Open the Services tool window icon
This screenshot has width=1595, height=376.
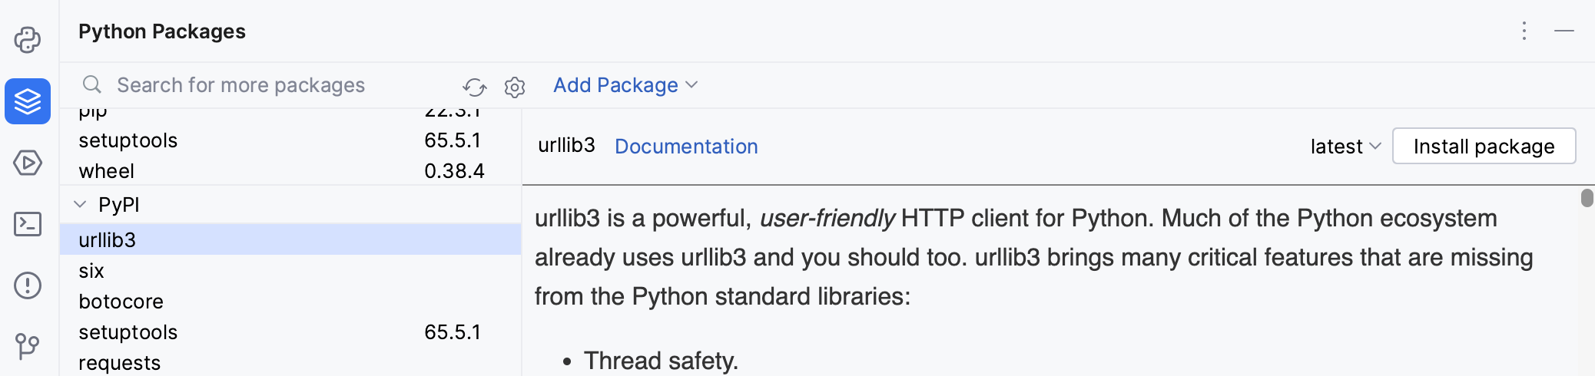pyautogui.click(x=28, y=163)
